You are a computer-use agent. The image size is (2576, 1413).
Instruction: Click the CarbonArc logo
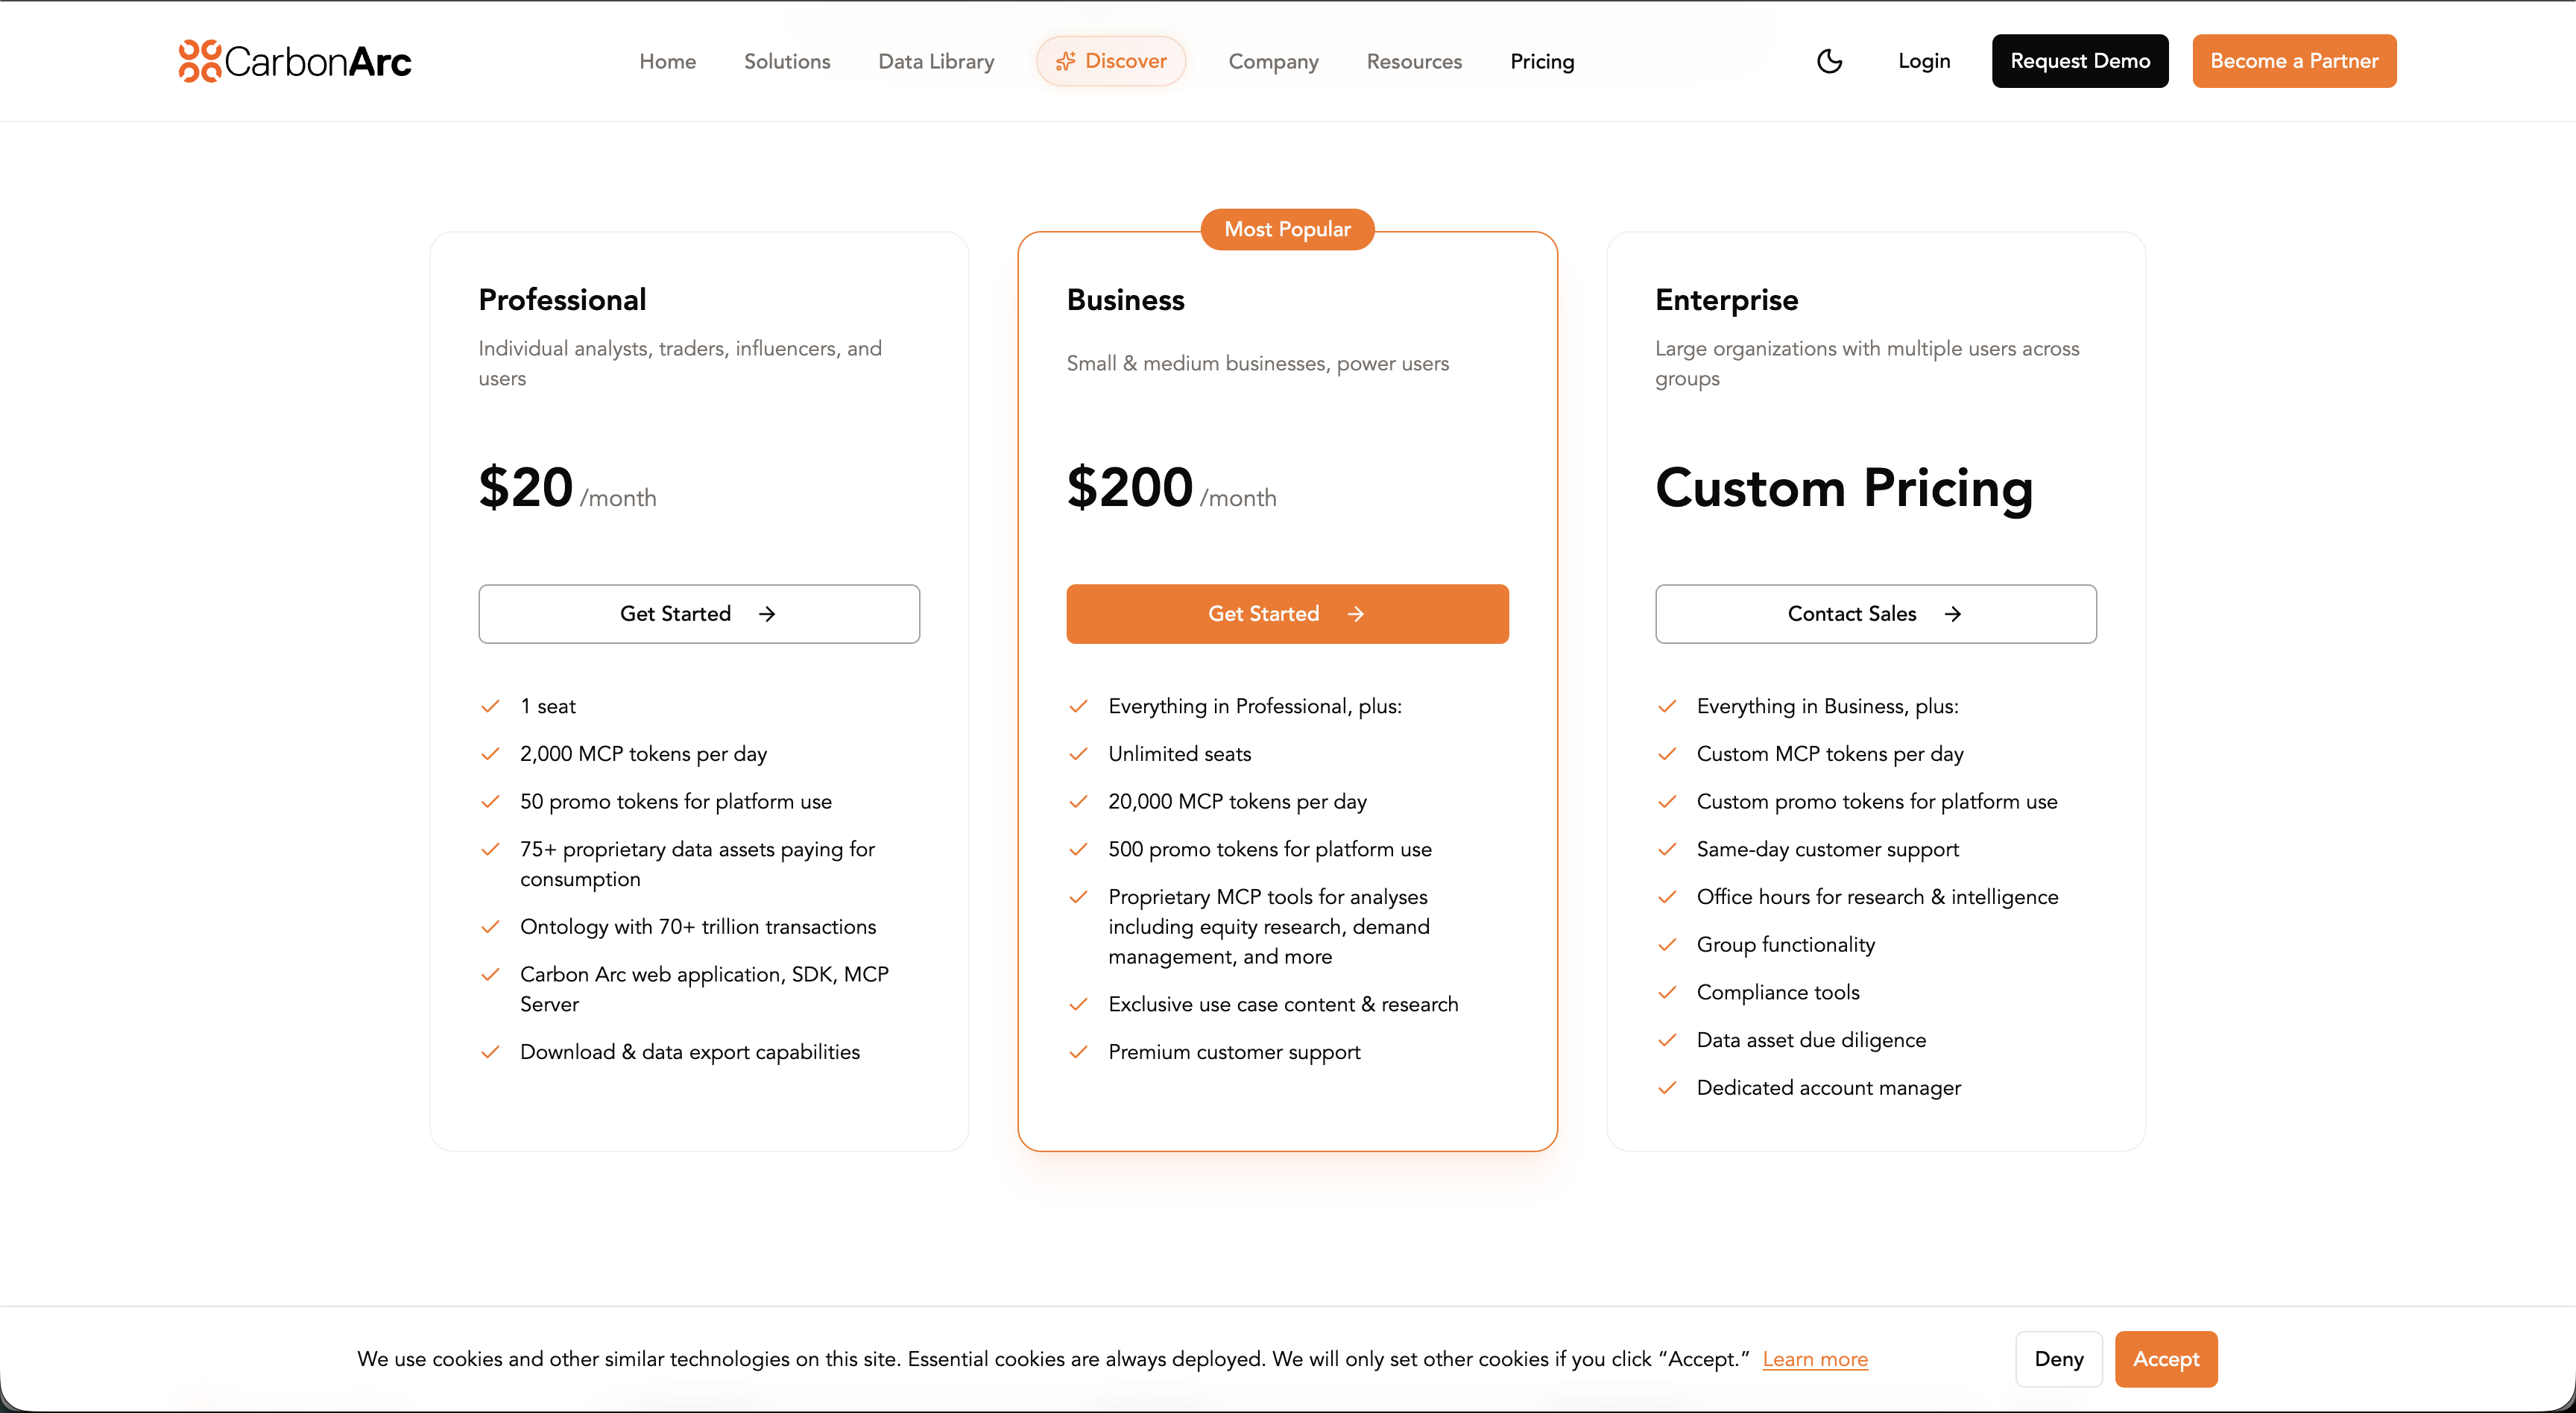click(295, 61)
